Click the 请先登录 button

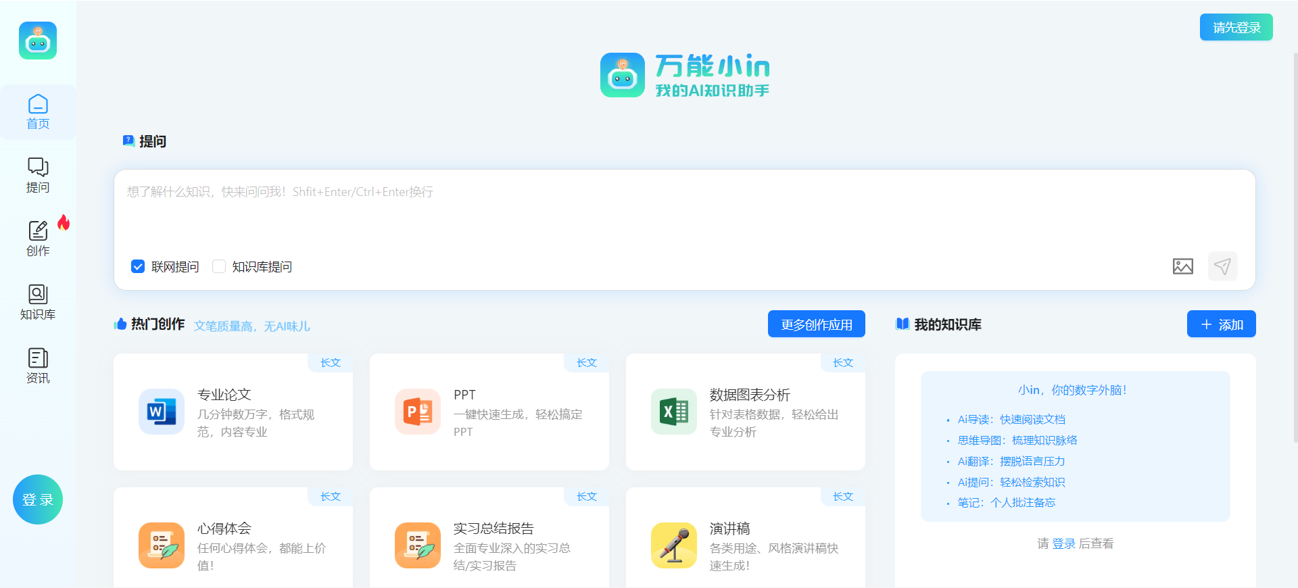pos(1236,28)
